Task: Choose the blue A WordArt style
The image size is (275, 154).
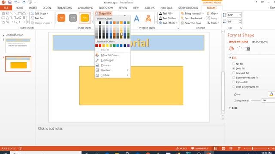Action: tap(137, 18)
